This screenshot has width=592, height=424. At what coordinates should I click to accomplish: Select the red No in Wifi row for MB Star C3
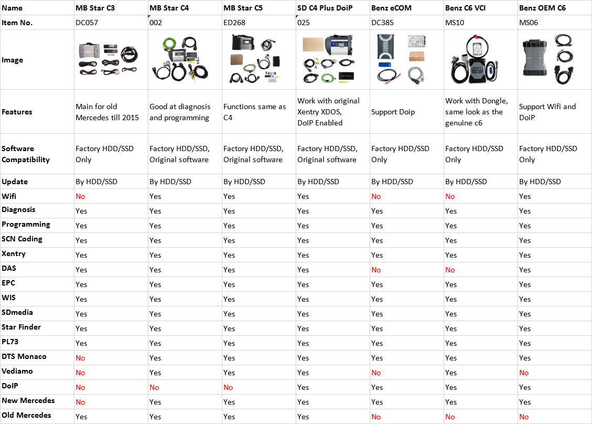[80, 196]
